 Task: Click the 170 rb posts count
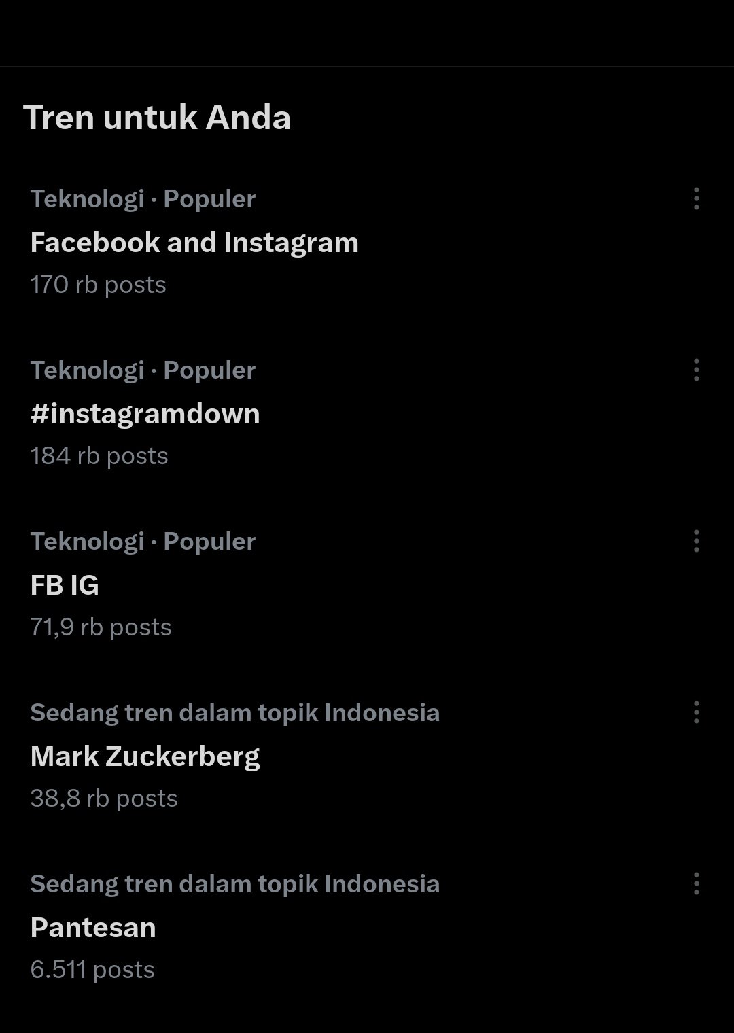pos(98,284)
